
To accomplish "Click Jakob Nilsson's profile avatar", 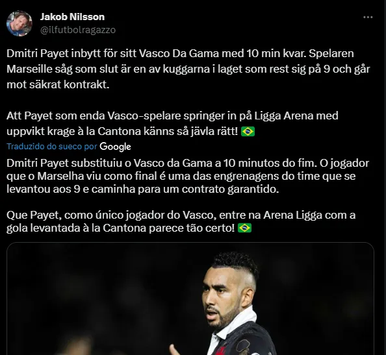I will pos(19,23).
